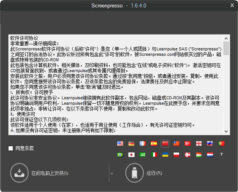The image size is (238, 192).
Task: Pick the Hungary flag language
Action: (x=199, y=155)
